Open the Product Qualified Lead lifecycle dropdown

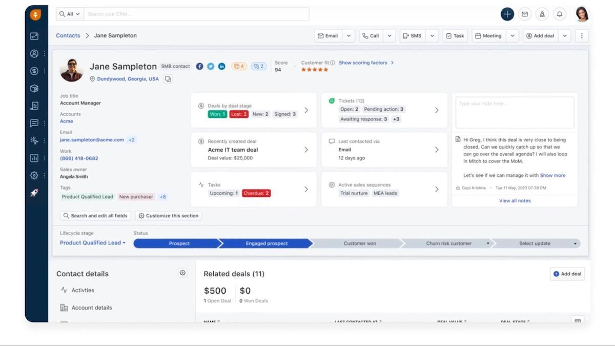[x=93, y=243]
